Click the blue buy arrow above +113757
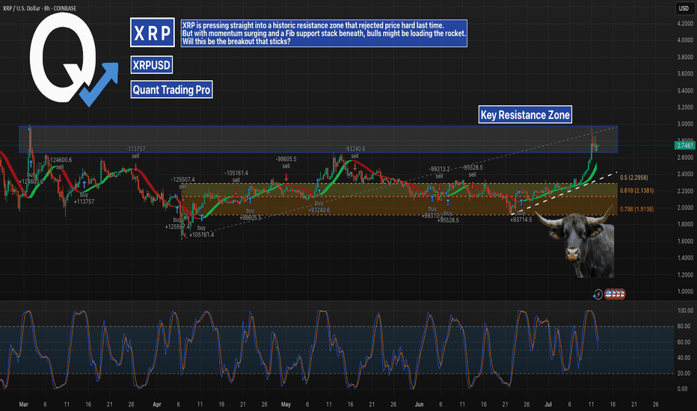Screen dimensions: 697x411 [x=84, y=184]
